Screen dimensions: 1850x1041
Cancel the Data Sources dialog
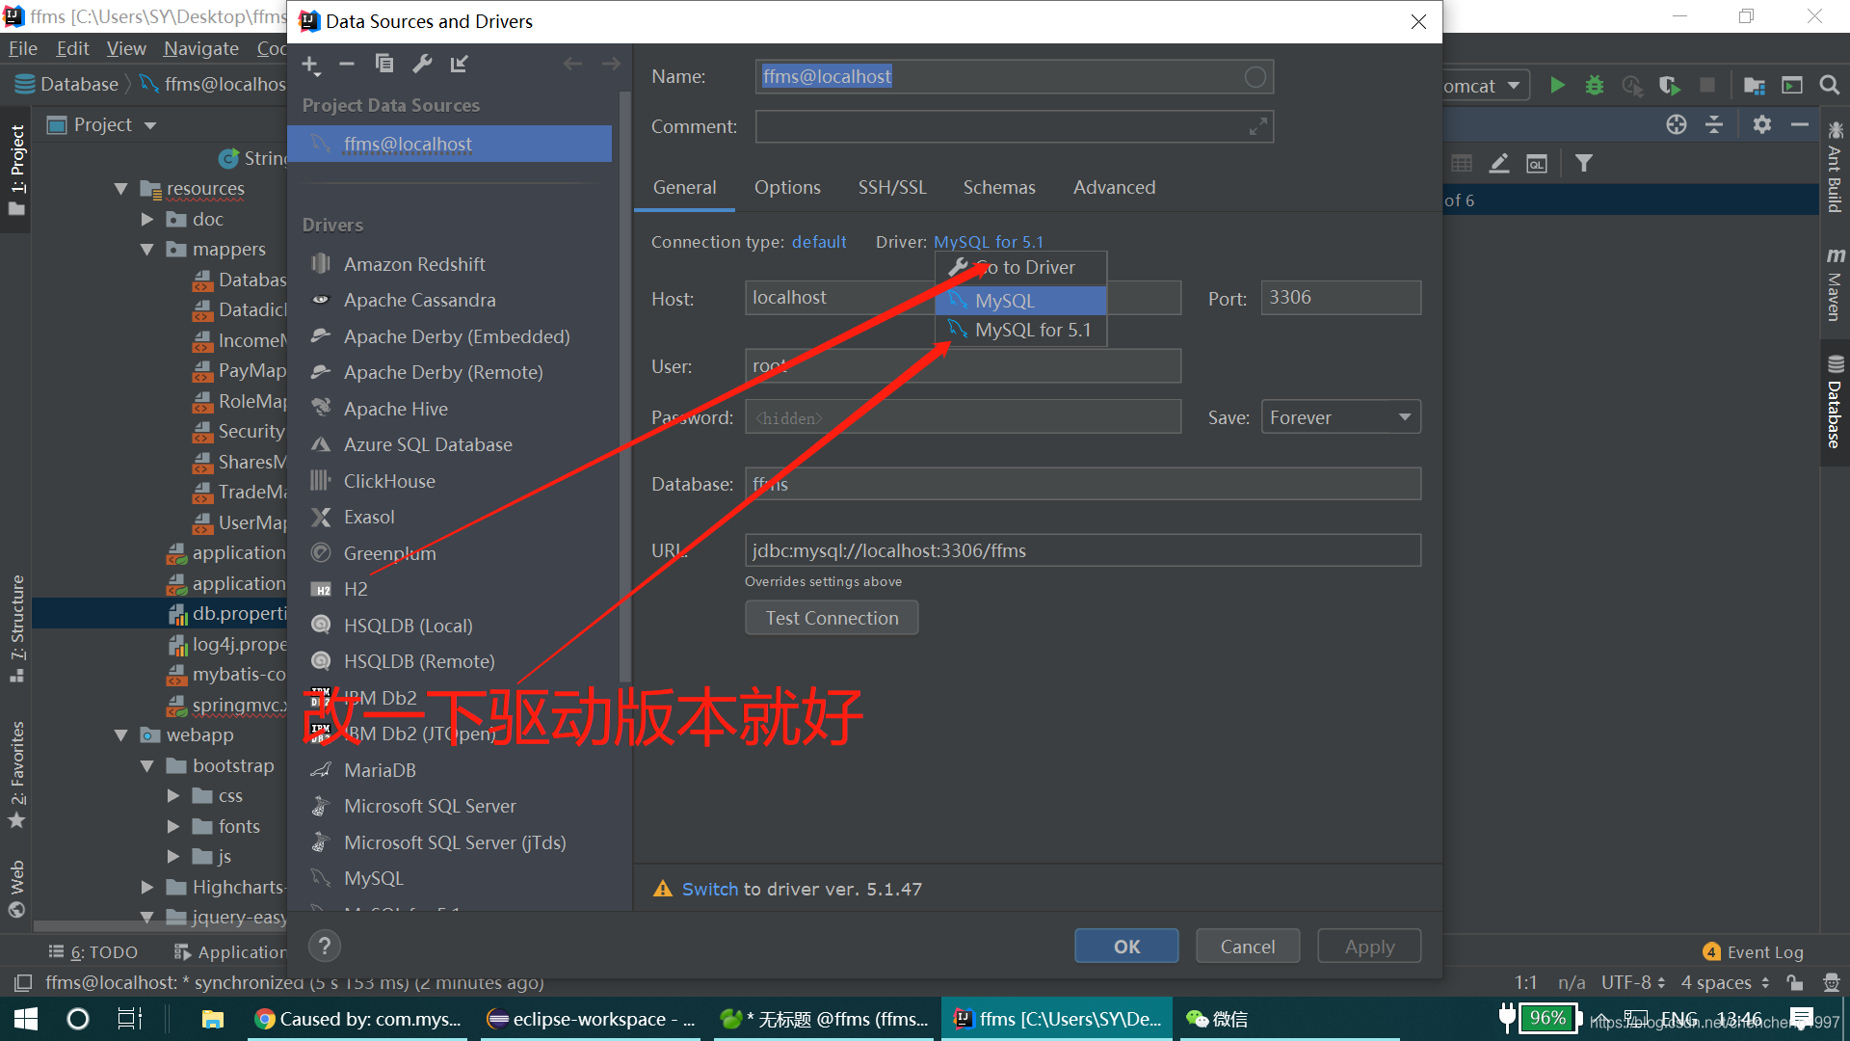coord(1247,947)
